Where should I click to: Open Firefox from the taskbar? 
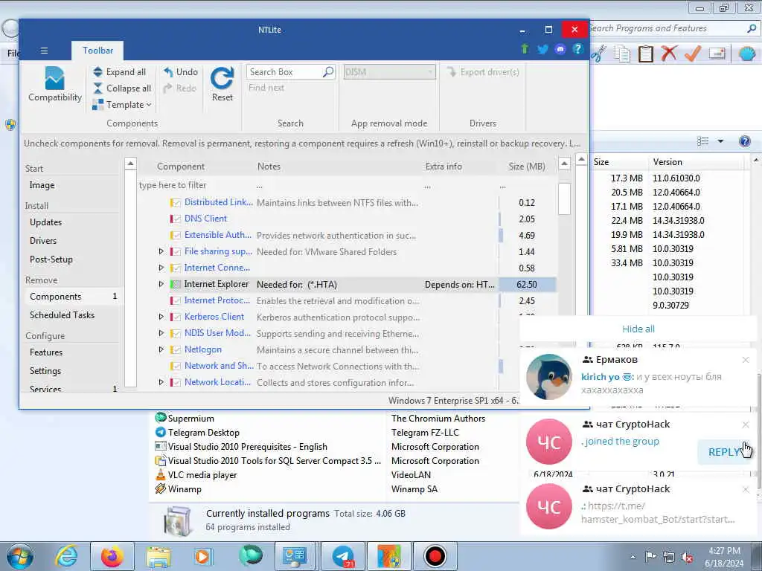[112, 556]
